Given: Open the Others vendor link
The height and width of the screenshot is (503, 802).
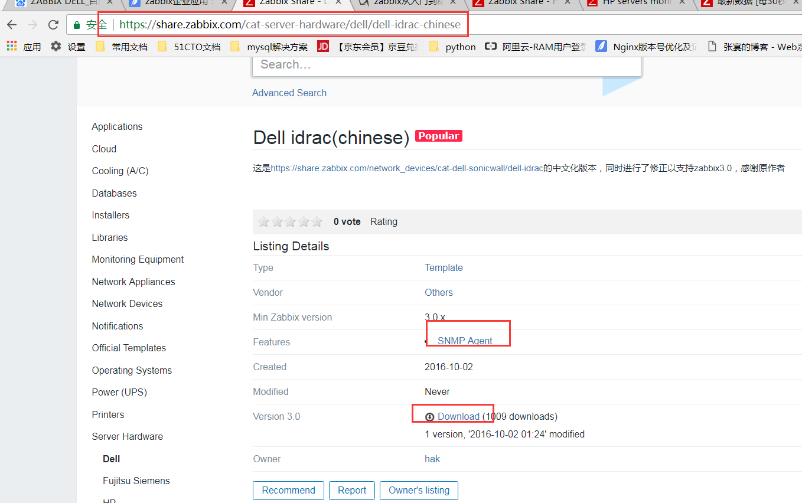Looking at the screenshot, I should [x=439, y=292].
